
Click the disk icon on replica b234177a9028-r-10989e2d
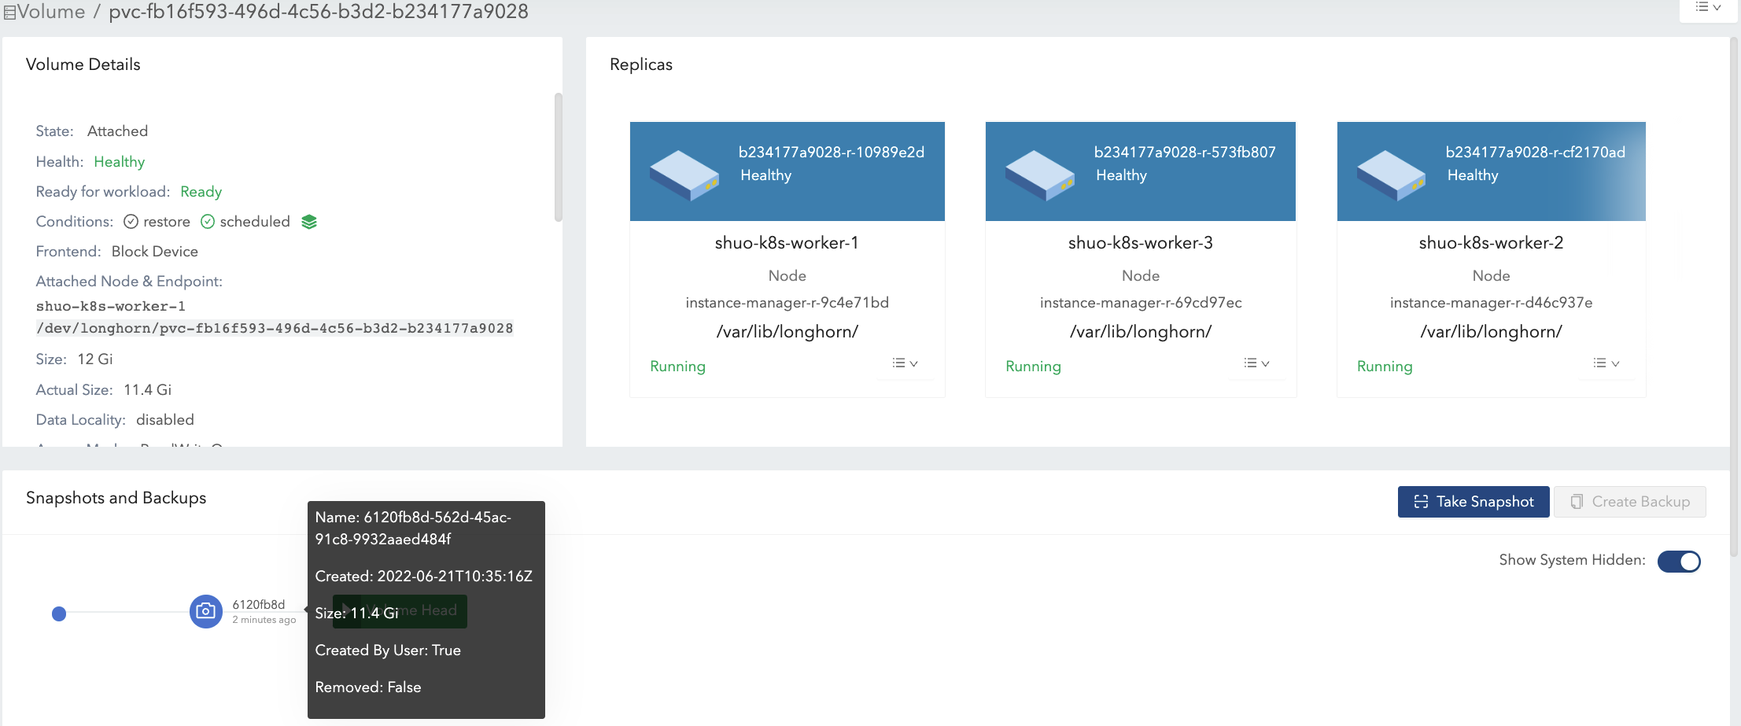click(684, 175)
